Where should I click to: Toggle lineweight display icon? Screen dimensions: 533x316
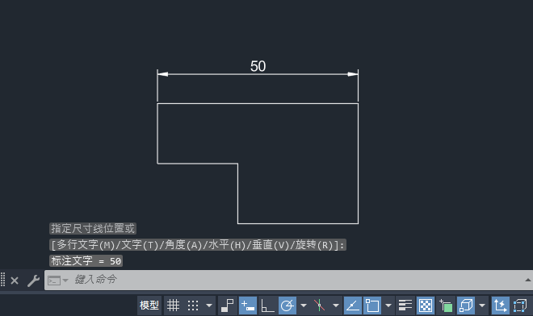(405, 306)
